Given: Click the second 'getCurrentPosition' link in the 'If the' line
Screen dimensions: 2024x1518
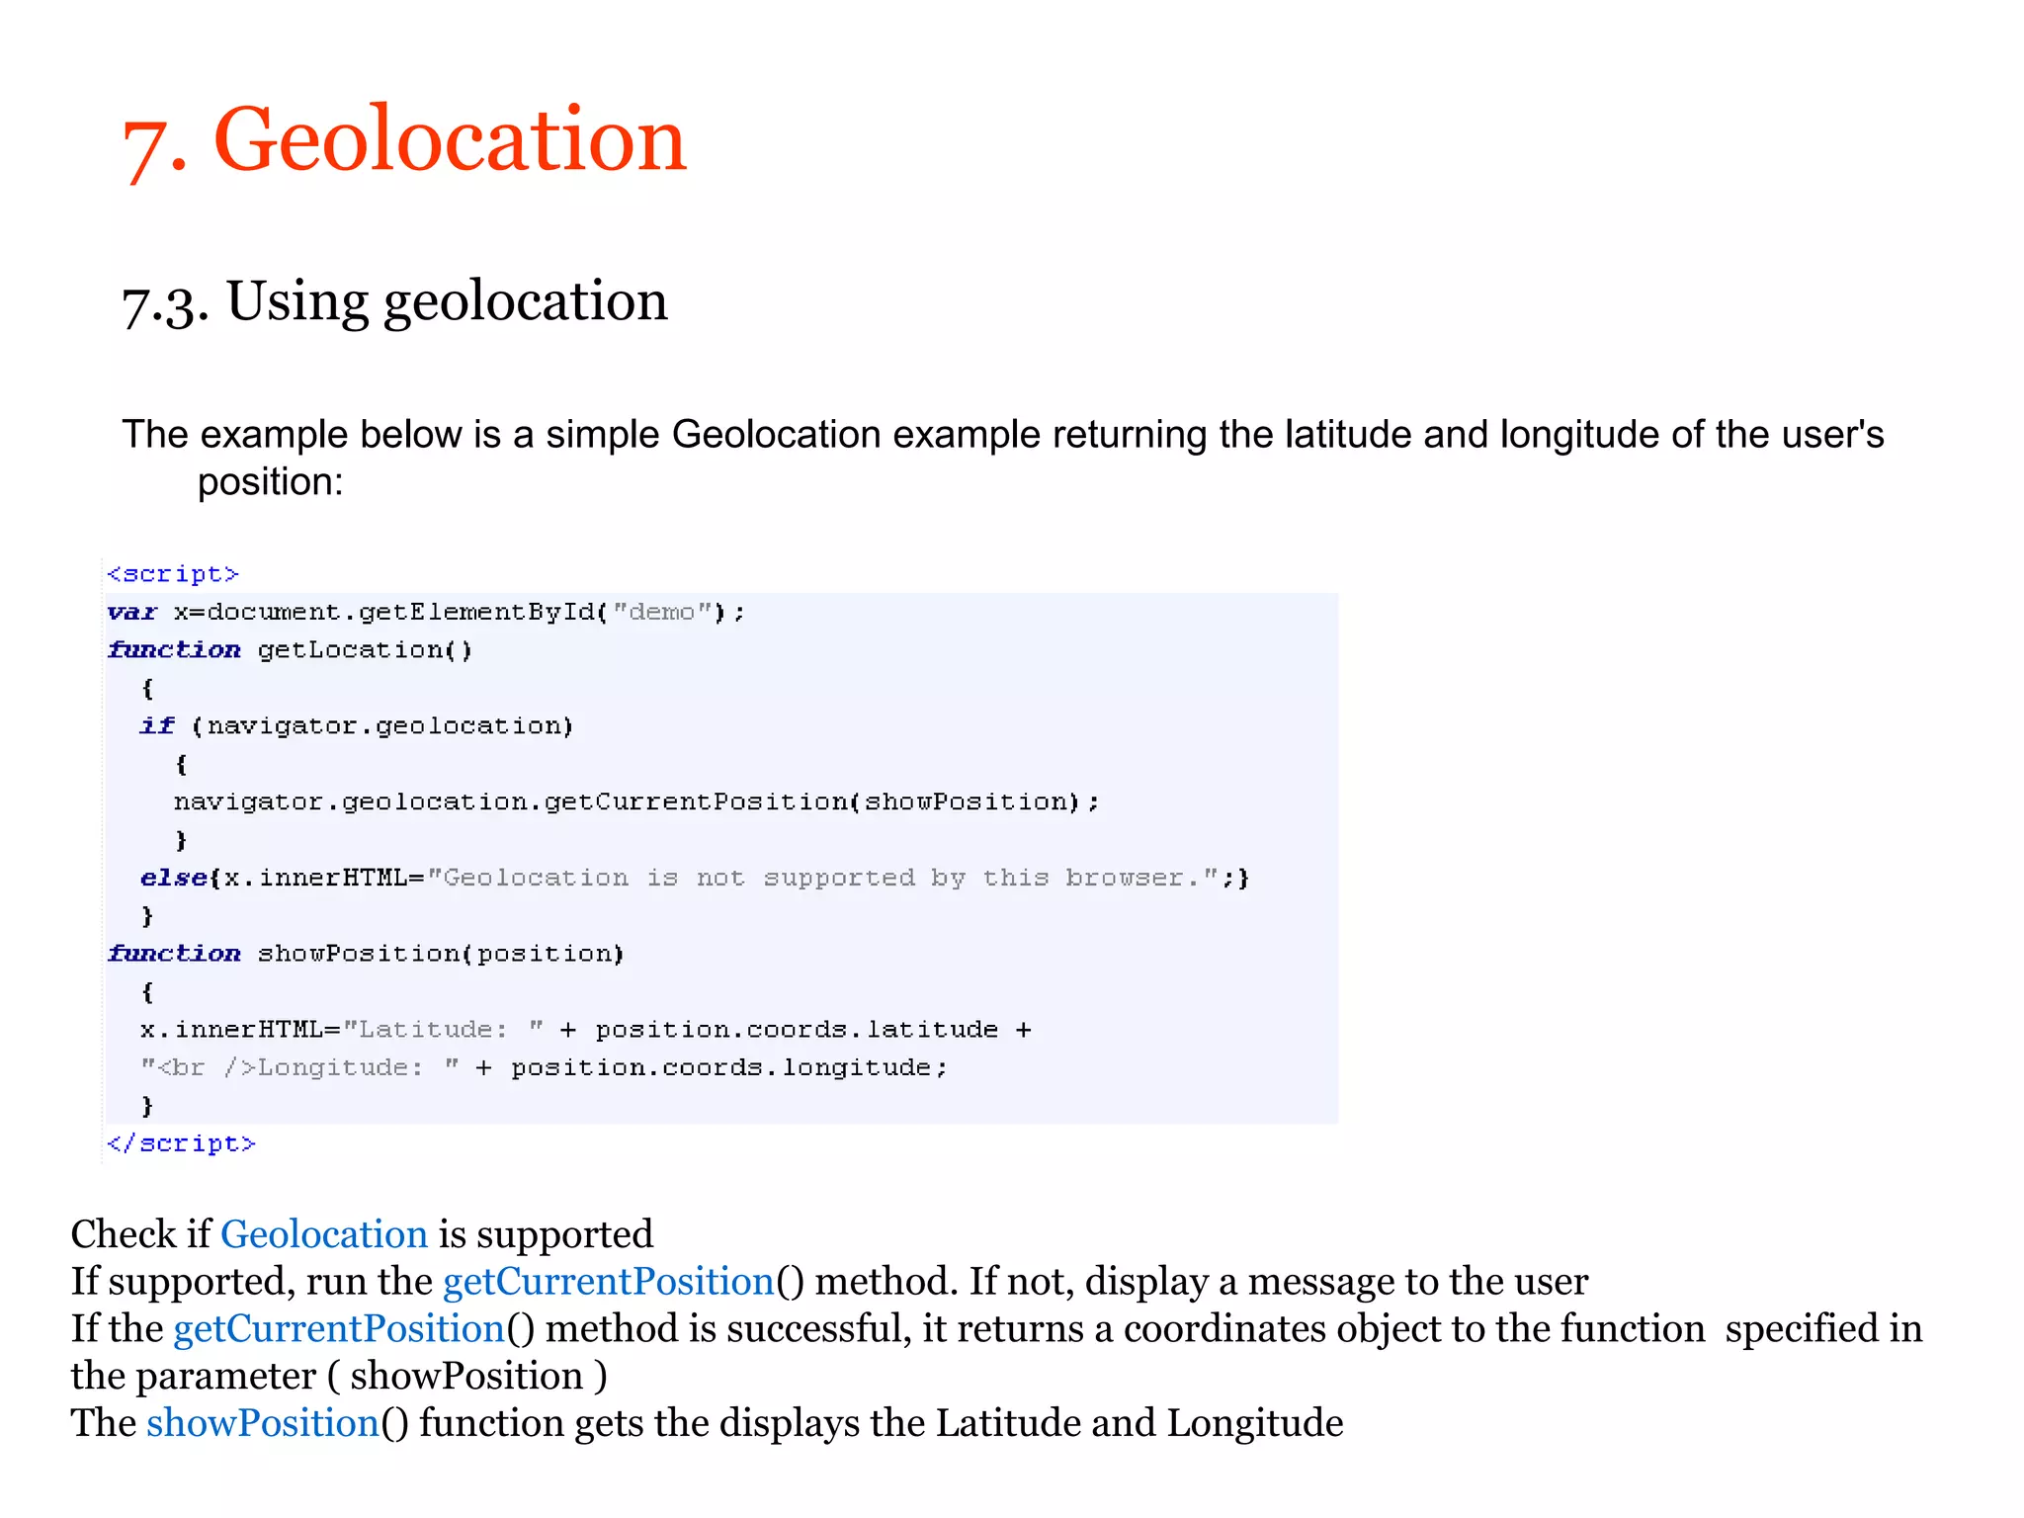Looking at the screenshot, I should coord(339,1329).
